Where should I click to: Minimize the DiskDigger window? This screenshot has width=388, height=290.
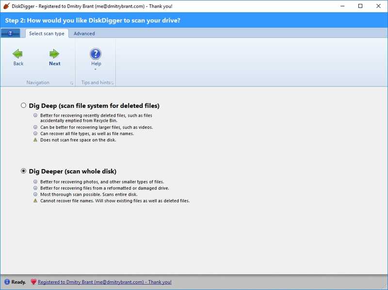pyautogui.click(x=342, y=6)
